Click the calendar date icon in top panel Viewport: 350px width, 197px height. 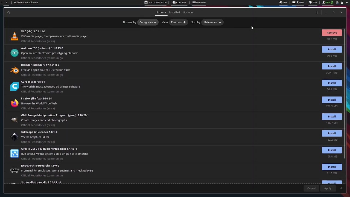point(146,2)
